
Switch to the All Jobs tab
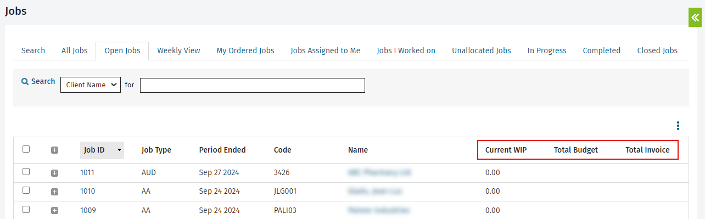(75, 50)
